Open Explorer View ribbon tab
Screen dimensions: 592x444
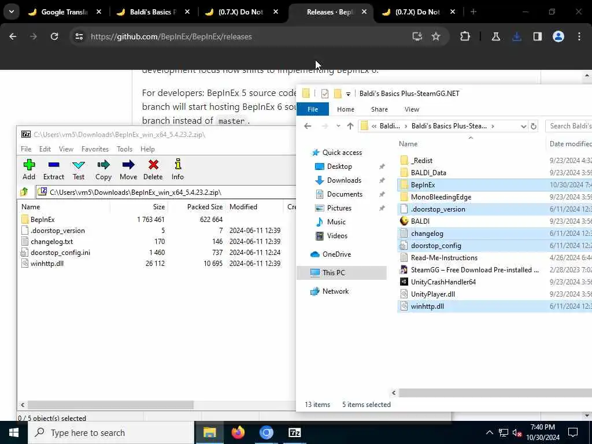click(x=412, y=109)
